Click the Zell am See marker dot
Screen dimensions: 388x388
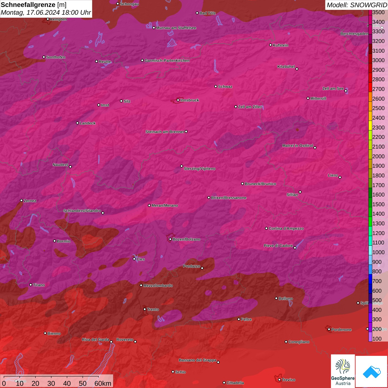(x=346, y=91)
